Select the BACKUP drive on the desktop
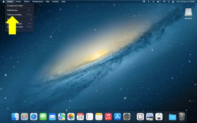The image size is (197, 123). click(x=188, y=14)
